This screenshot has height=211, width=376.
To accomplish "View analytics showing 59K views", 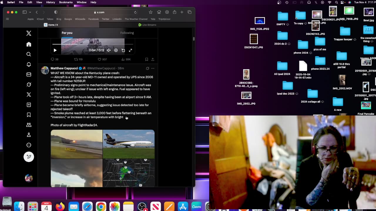I will 126,59.
